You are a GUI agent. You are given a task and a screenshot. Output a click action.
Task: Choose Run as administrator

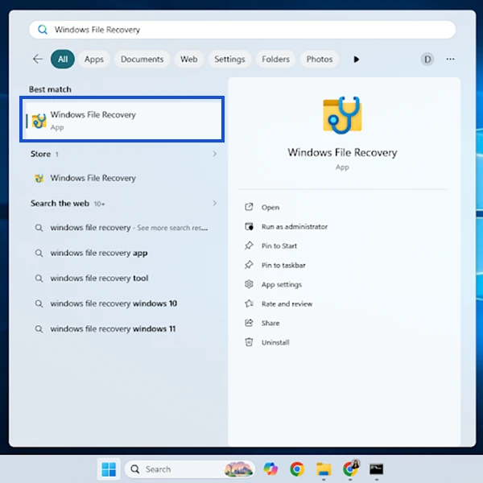click(x=295, y=227)
